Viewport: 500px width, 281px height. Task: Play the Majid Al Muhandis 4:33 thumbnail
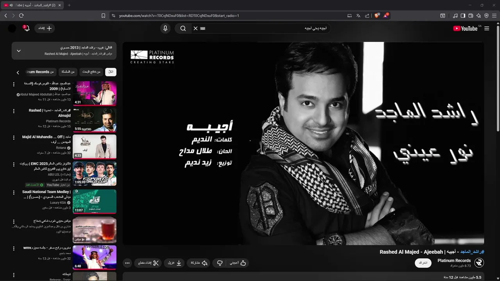point(95,147)
